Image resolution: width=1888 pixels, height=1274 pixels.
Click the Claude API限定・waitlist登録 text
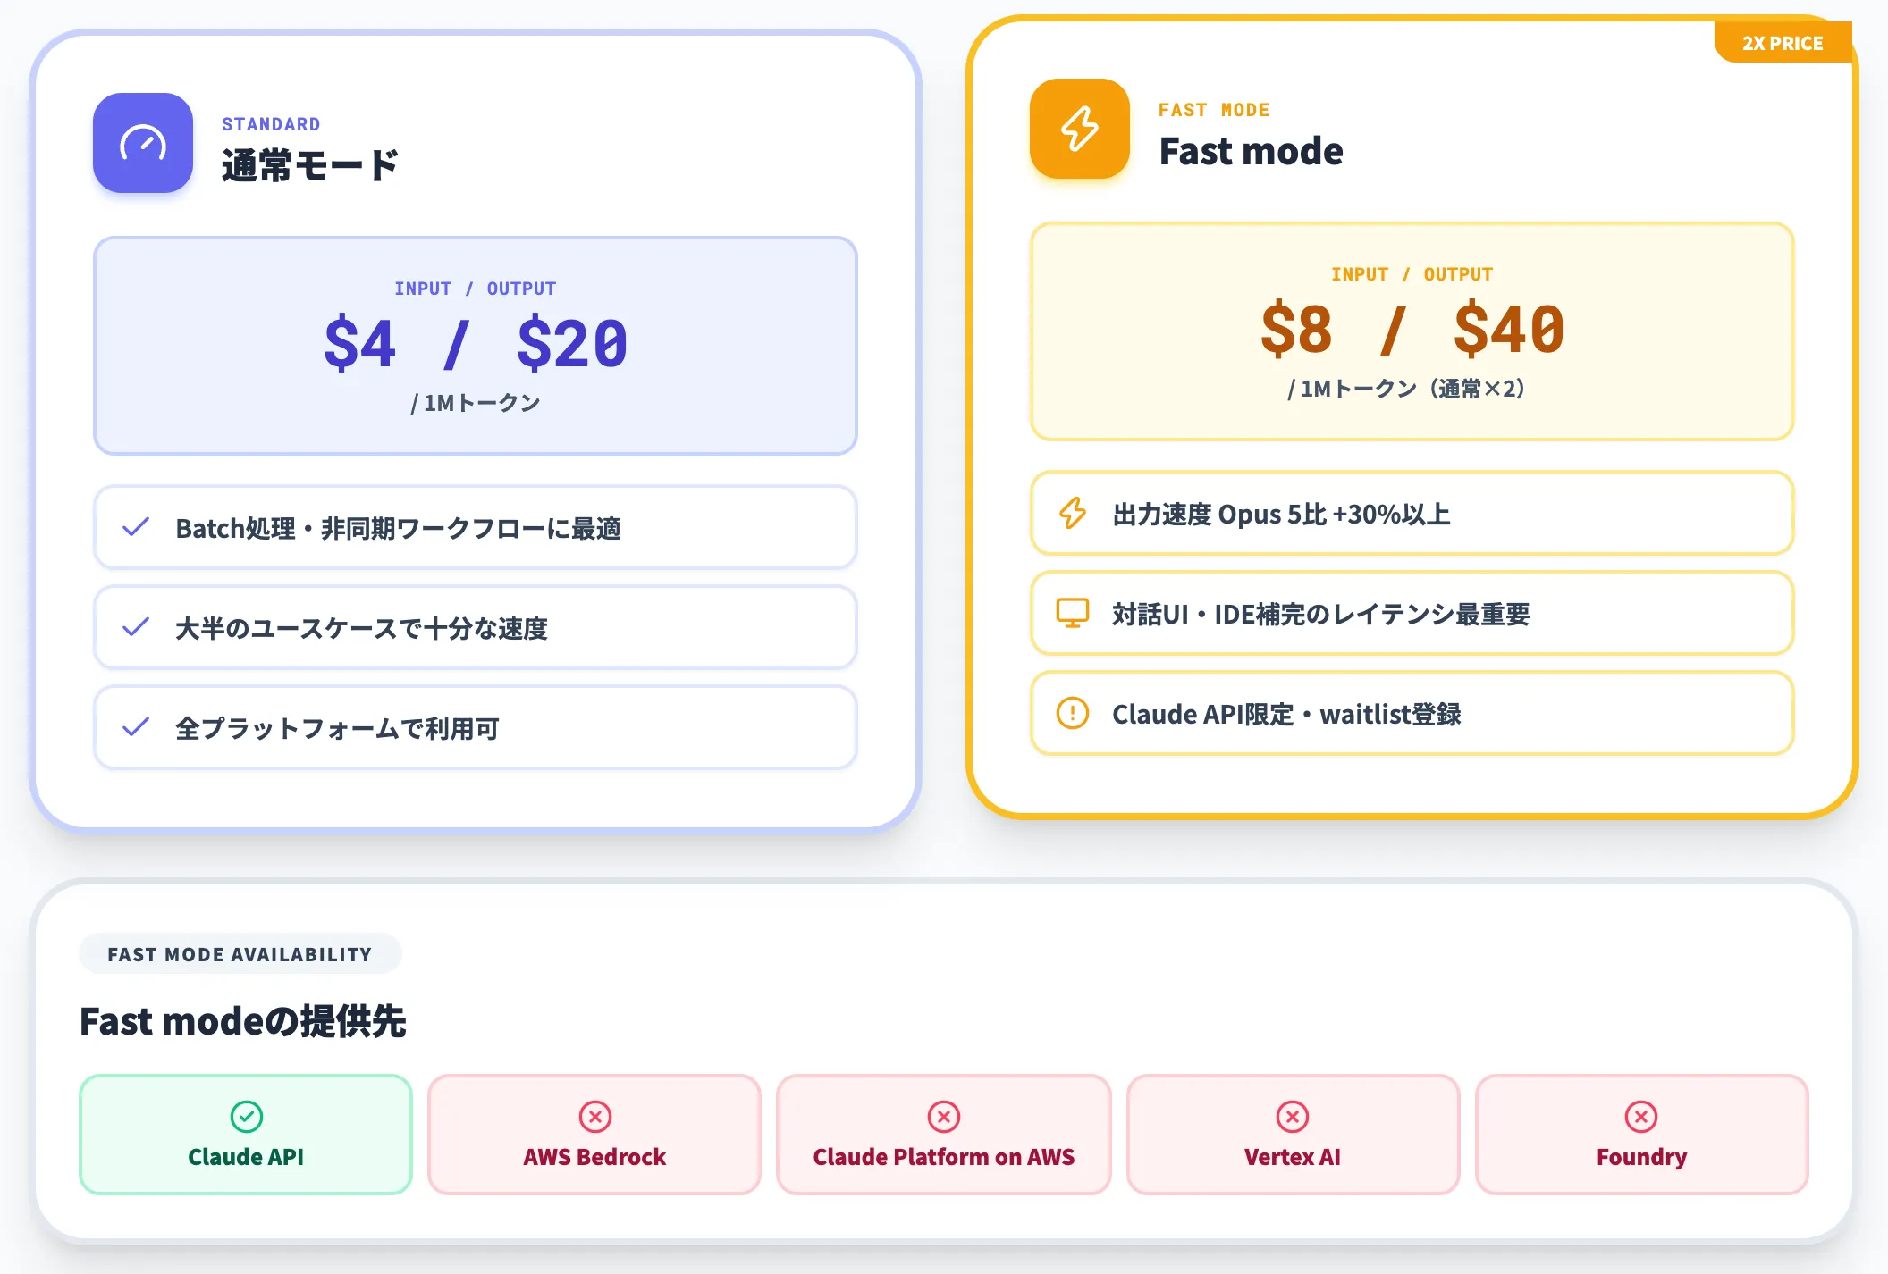pyautogui.click(x=1286, y=714)
